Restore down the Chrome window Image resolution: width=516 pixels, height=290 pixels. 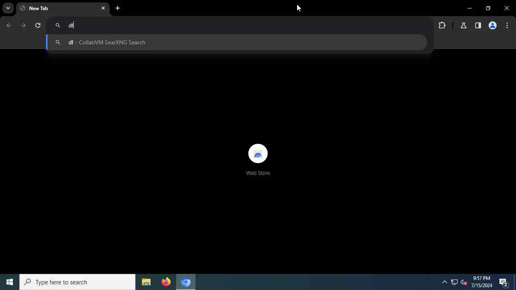pyautogui.click(x=488, y=8)
